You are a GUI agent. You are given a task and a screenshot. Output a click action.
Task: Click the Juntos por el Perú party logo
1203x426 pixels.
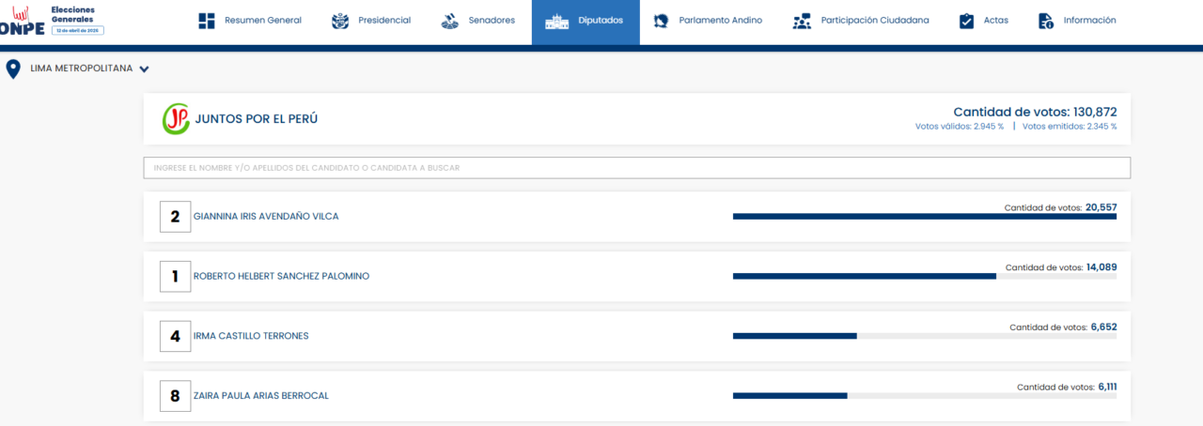pyautogui.click(x=176, y=119)
